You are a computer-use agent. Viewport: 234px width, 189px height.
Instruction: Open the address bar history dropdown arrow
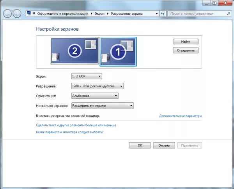pyautogui.click(x=157, y=14)
